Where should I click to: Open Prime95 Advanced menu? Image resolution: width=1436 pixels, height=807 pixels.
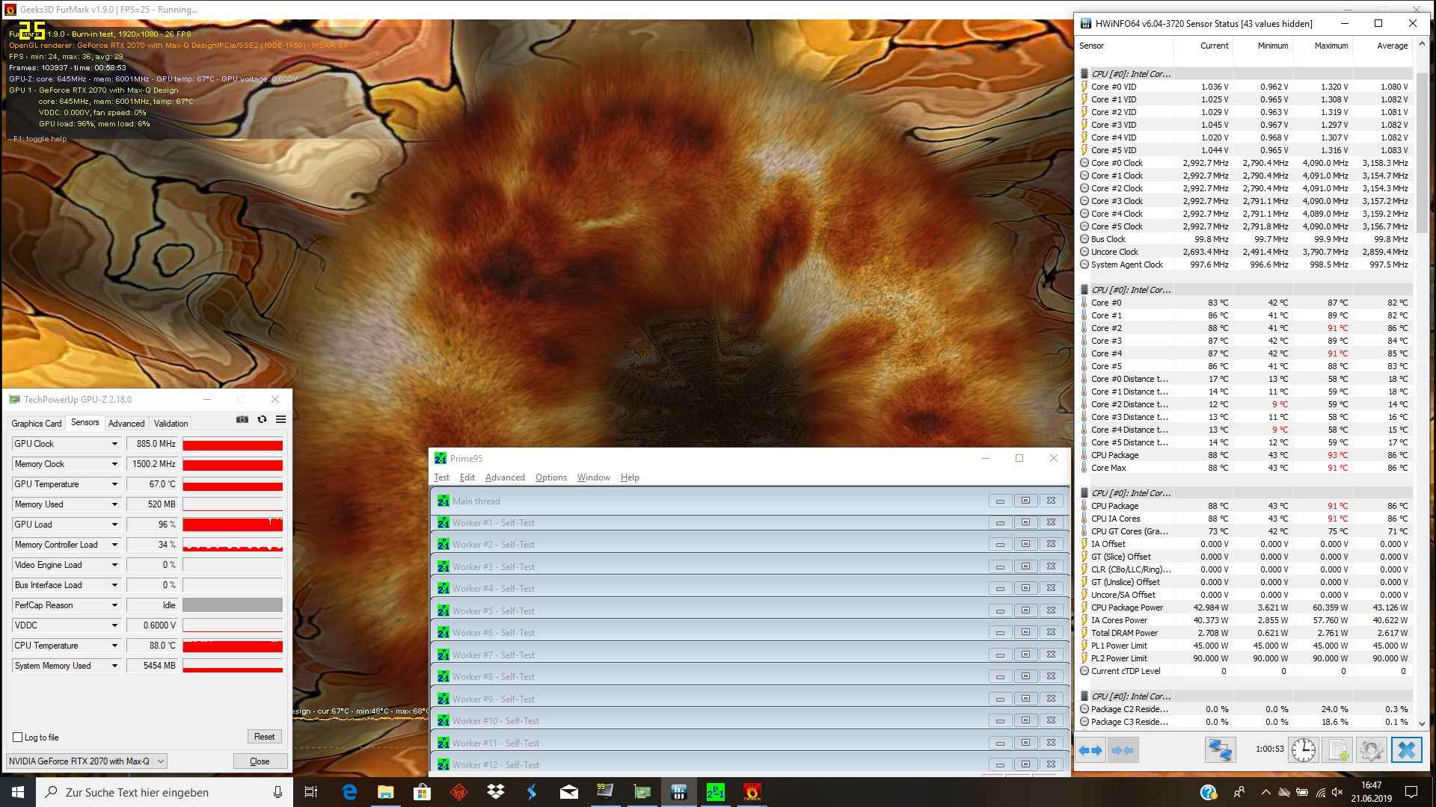[x=505, y=477]
